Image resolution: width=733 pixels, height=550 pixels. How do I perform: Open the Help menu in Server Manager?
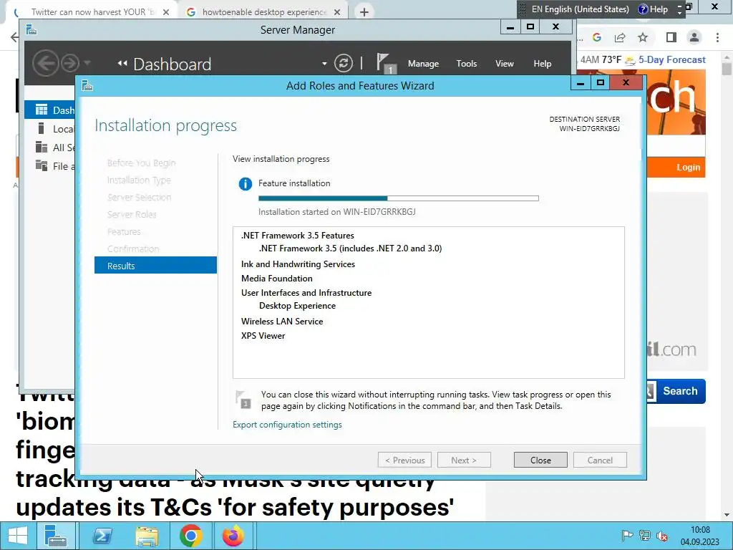click(x=543, y=64)
